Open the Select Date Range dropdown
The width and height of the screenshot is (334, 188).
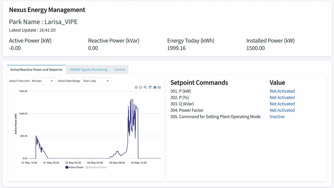point(97,81)
